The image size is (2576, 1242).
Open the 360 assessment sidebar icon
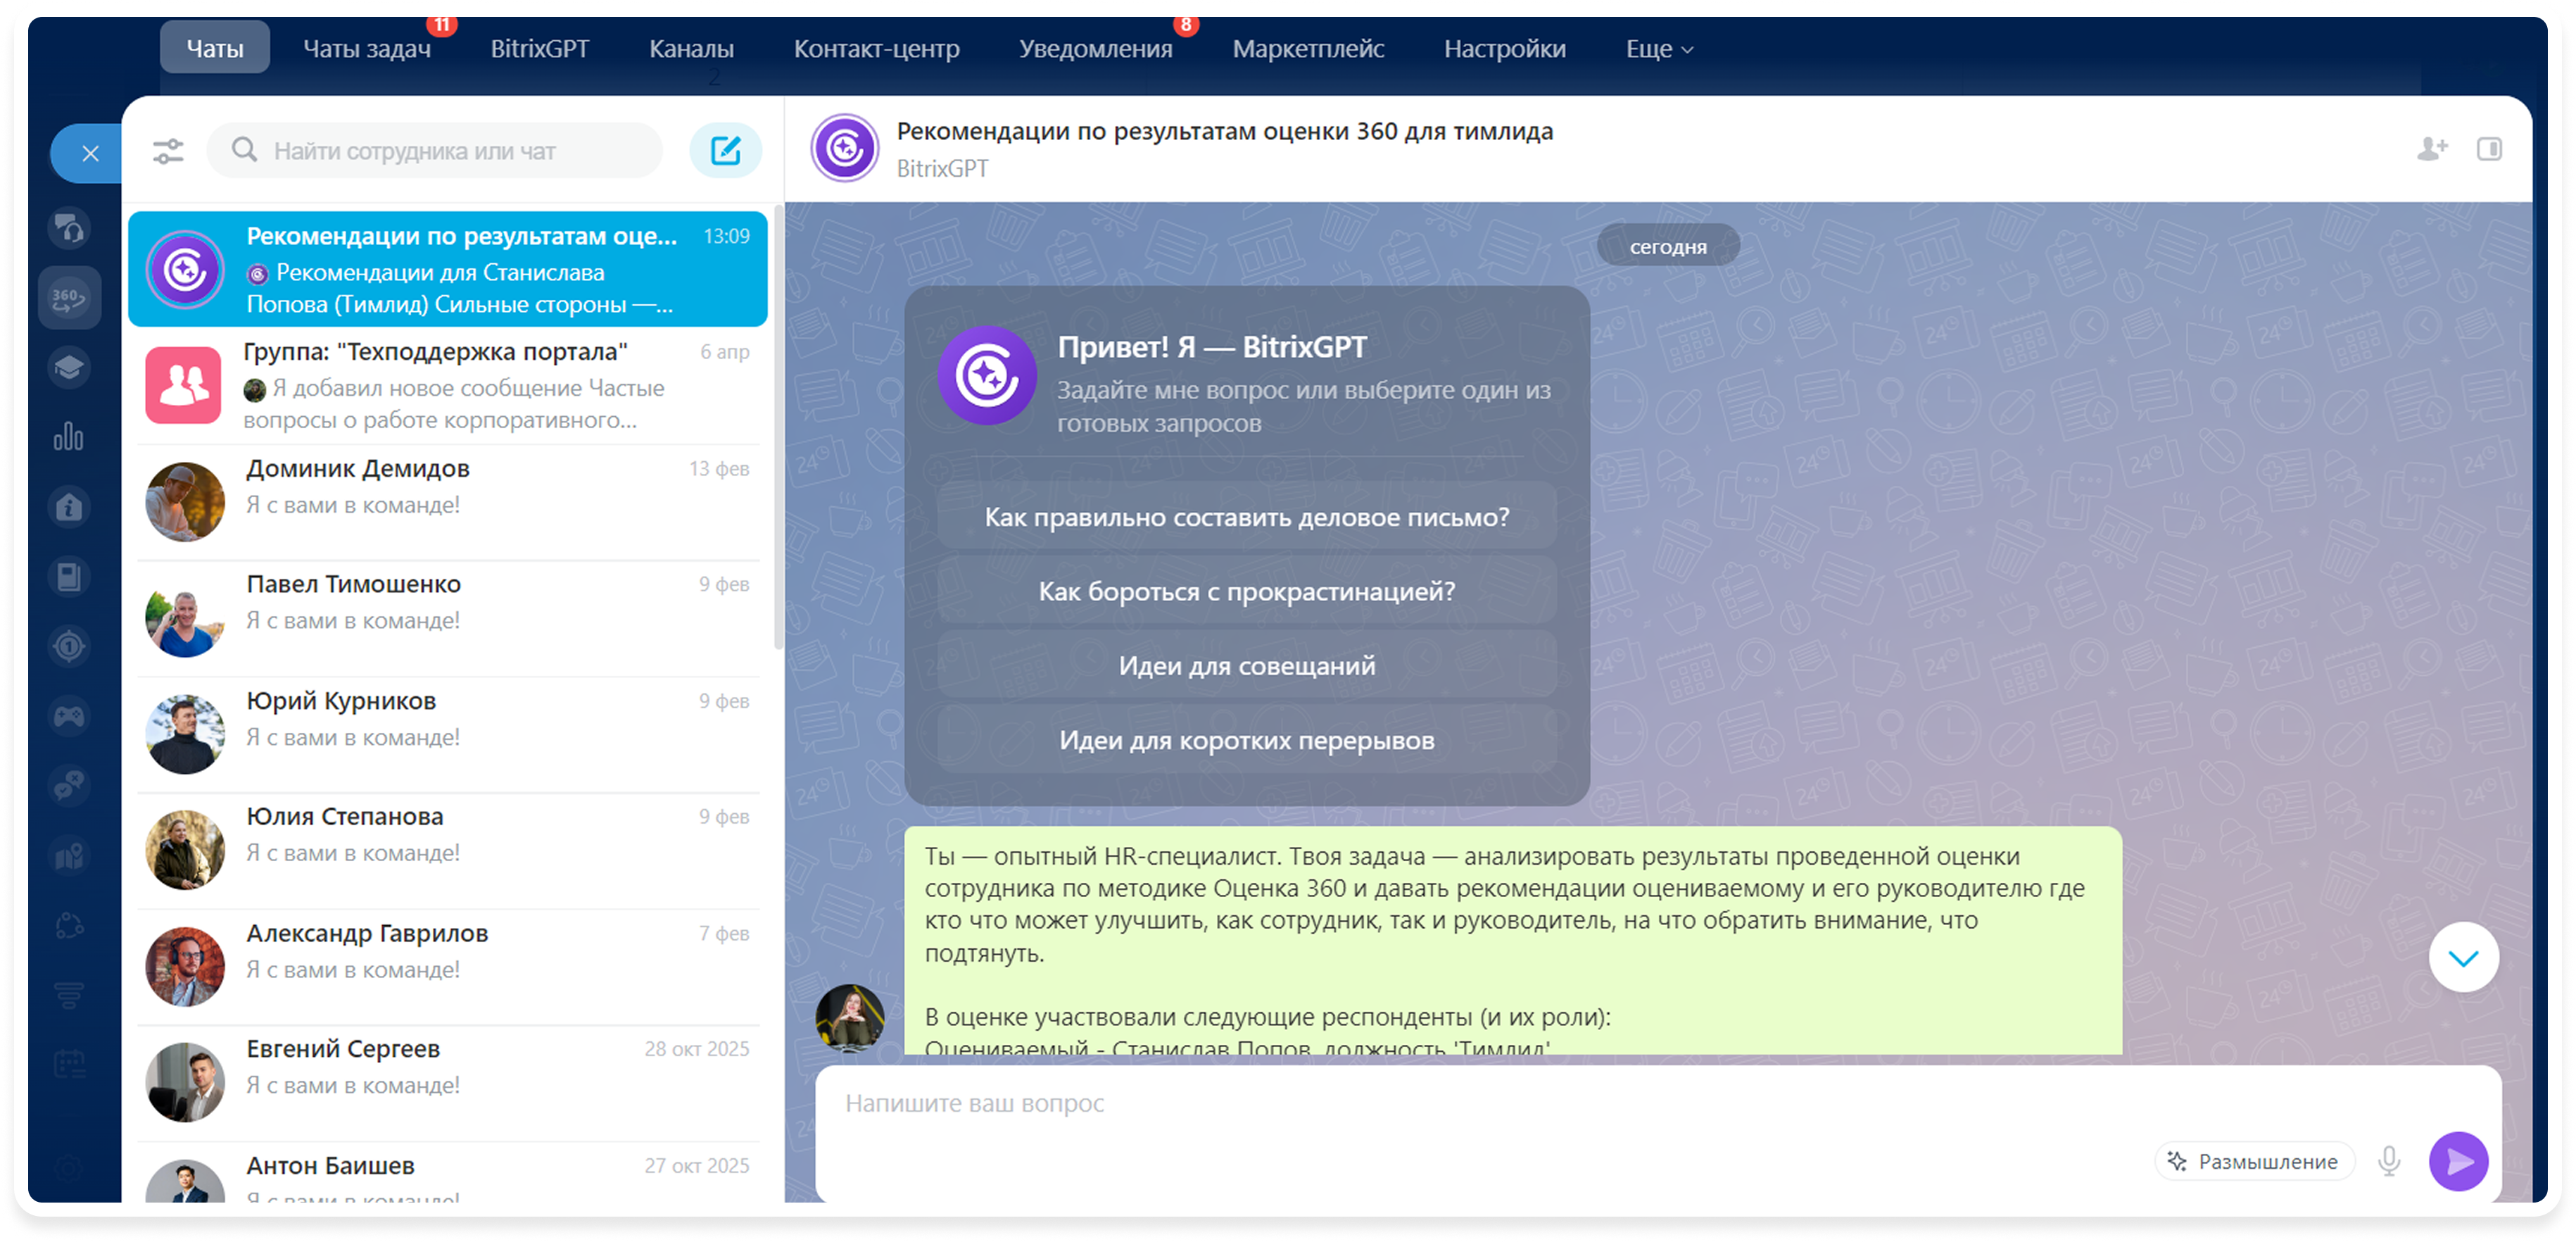pyautogui.click(x=69, y=298)
